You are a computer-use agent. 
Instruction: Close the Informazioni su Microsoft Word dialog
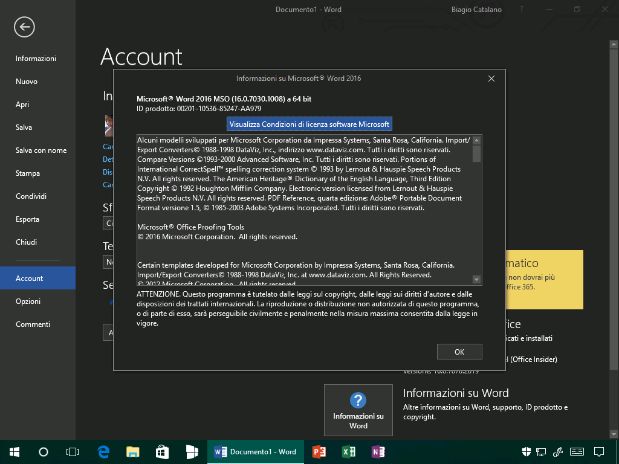point(491,79)
